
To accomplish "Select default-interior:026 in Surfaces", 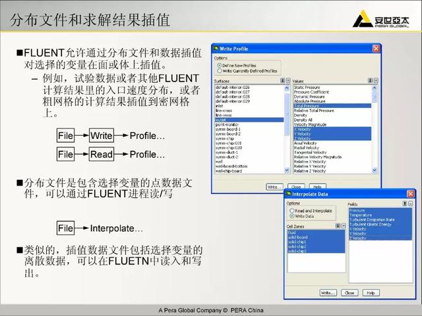I will pos(249,88).
